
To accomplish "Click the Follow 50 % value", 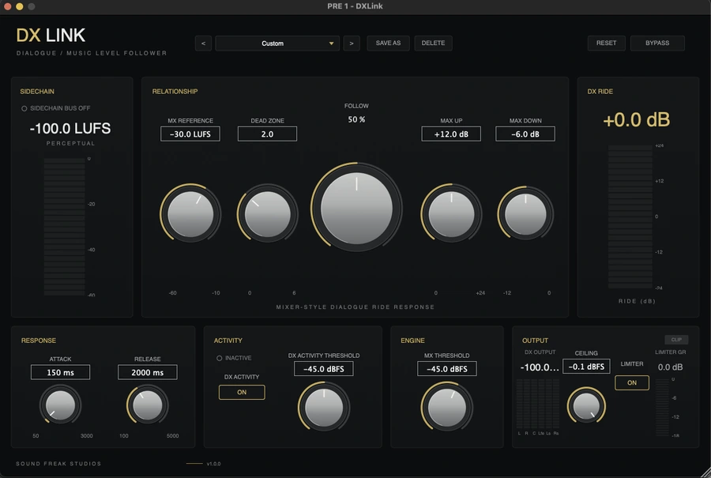I will (356, 120).
